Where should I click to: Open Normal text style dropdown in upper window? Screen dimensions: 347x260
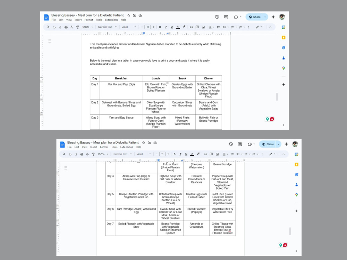coord(107,27)
